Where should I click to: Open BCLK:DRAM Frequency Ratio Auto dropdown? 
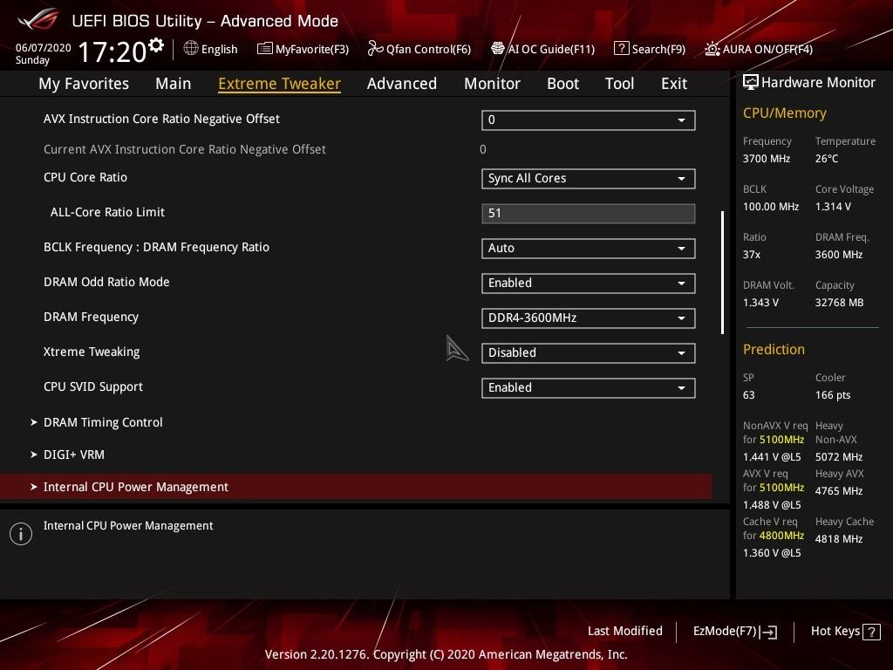589,249
